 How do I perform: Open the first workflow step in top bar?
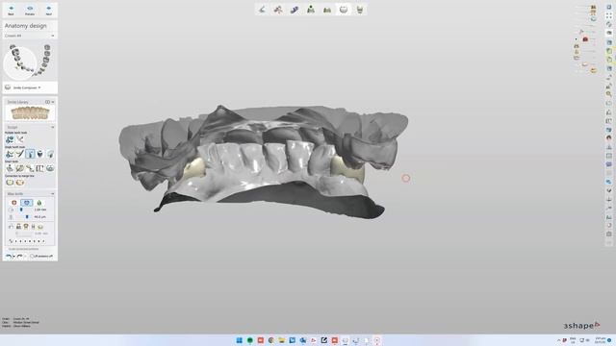262,10
